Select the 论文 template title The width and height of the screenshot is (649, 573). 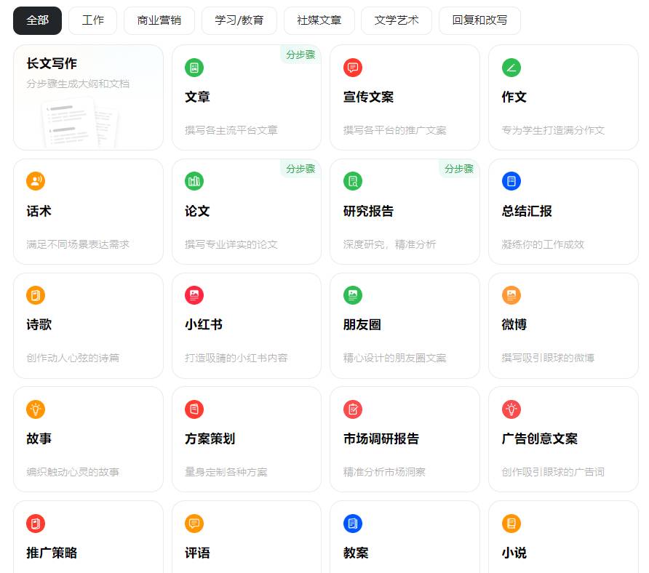click(197, 211)
